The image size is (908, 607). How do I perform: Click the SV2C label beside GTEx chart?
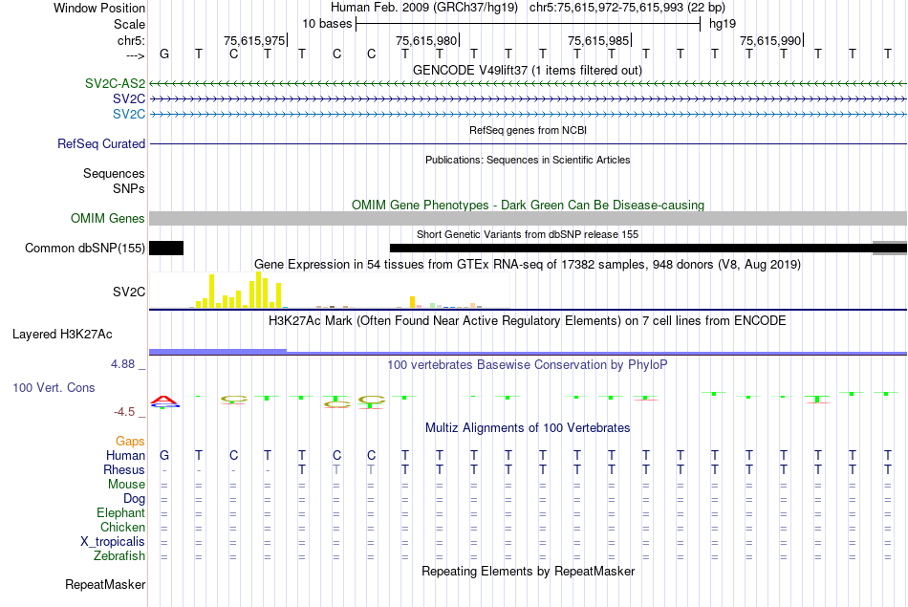point(129,292)
